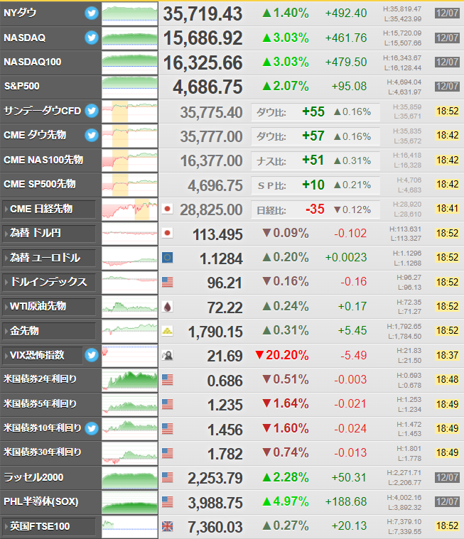The image size is (464, 539).
Task: Click the WTI price 72.22
Action: click(225, 307)
